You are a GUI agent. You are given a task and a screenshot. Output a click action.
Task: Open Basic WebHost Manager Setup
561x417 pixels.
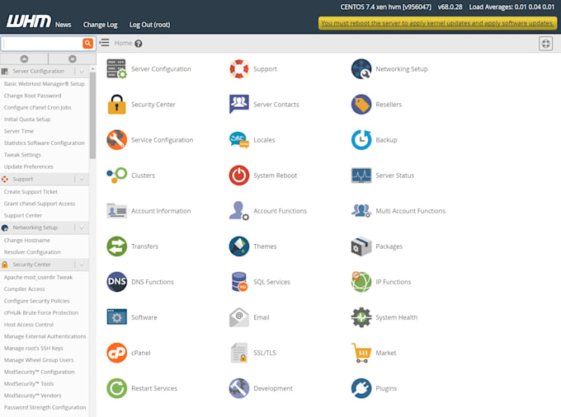coord(45,83)
